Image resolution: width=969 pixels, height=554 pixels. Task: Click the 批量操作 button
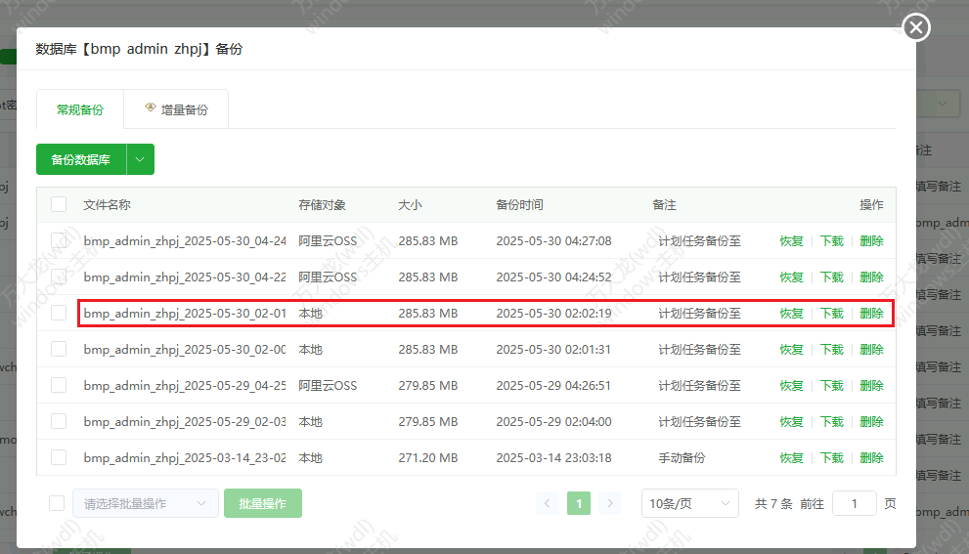(x=263, y=503)
